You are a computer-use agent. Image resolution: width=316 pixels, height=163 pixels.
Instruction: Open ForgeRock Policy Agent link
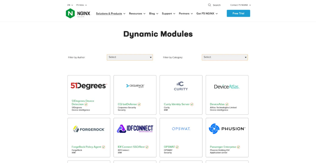(86, 147)
